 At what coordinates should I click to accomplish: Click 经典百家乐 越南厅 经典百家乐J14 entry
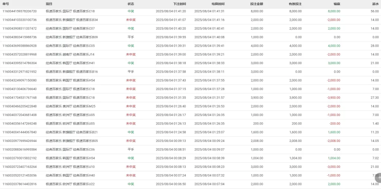70,54
